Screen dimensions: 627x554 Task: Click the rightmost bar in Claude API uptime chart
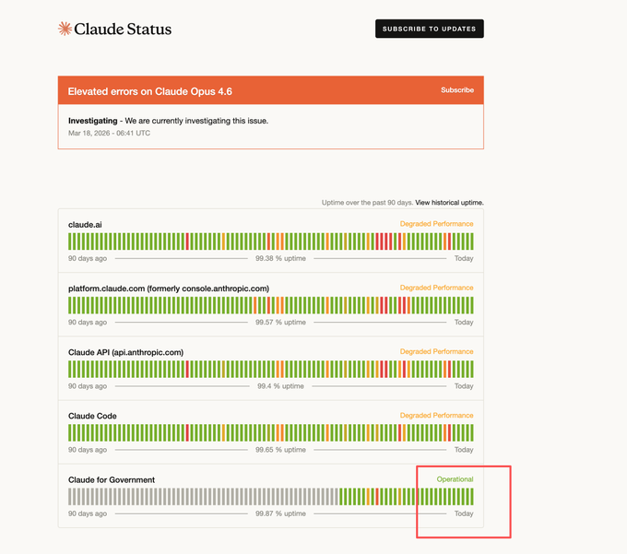(471, 369)
